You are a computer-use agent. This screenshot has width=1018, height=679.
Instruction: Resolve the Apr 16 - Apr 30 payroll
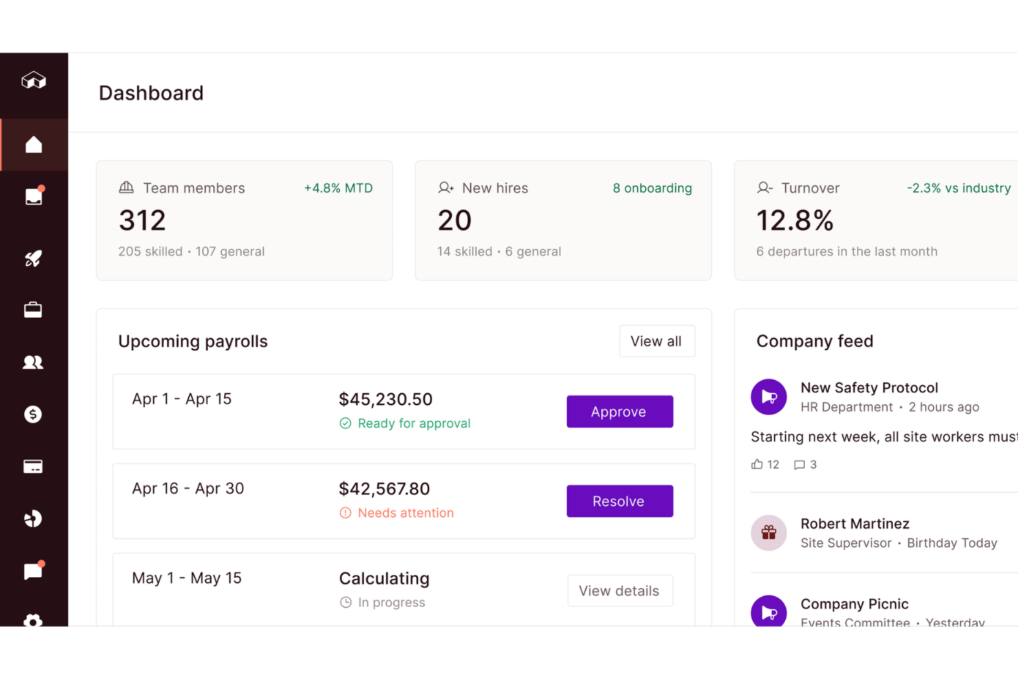coord(620,501)
